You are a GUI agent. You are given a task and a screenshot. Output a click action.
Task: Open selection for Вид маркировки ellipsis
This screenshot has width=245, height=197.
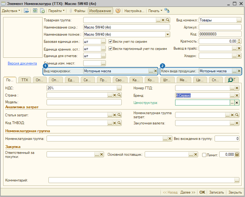(x=151, y=71)
